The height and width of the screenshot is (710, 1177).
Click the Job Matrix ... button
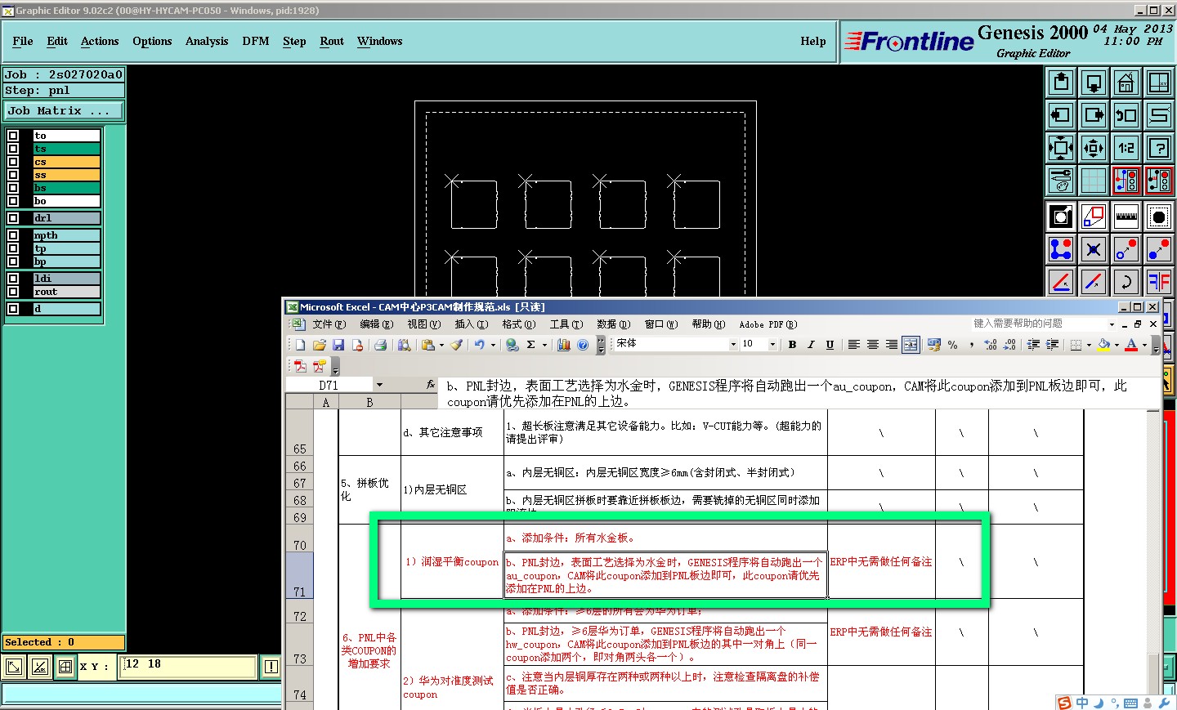(x=65, y=111)
